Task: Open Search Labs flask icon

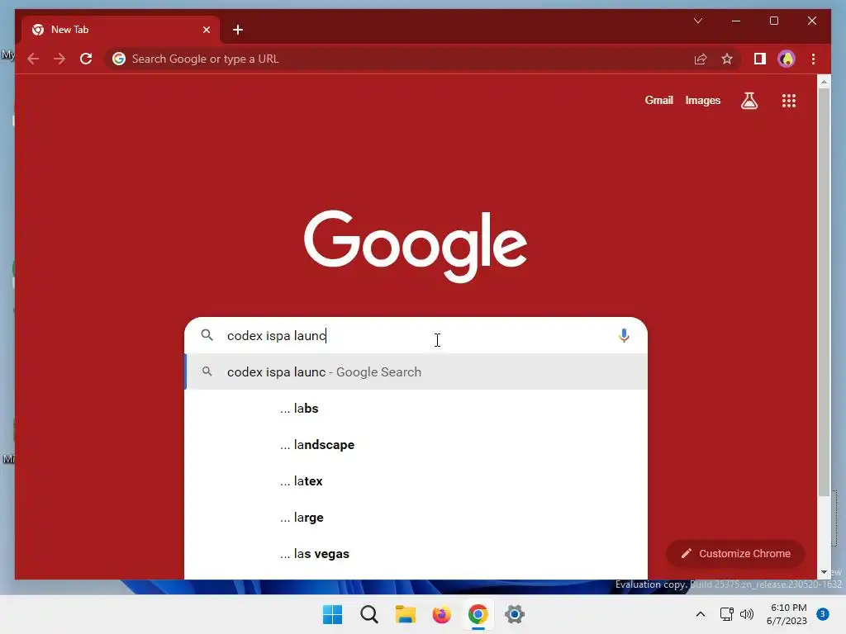Action: (x=749, y=100)
